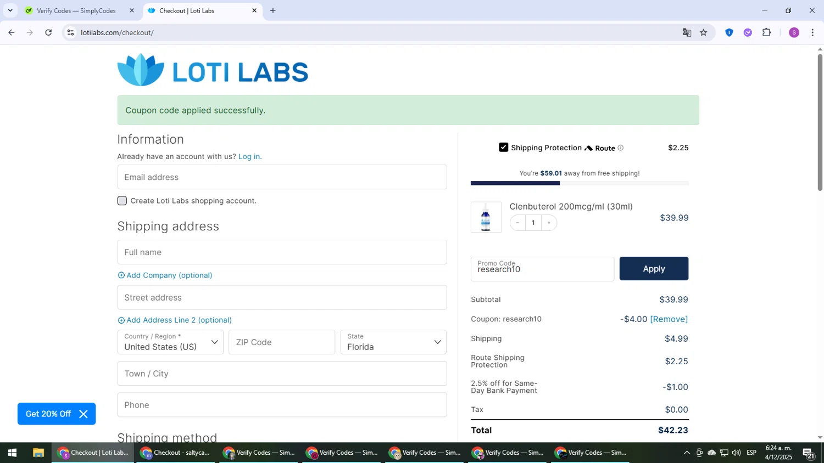Click the Promo Code input field

pos(542,269)
